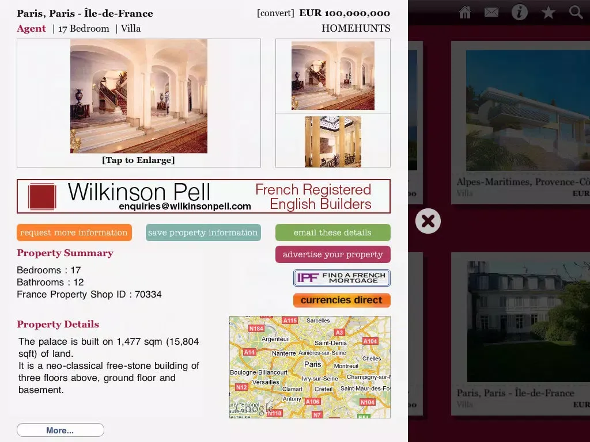The width and height of the screenshot is (590, 442).
Task: Click the Agent link
Action: click(31, 29)
